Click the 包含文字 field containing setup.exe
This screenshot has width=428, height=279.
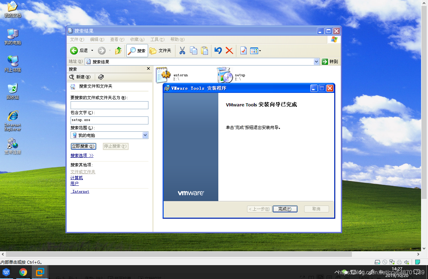(x=109, y=120)
